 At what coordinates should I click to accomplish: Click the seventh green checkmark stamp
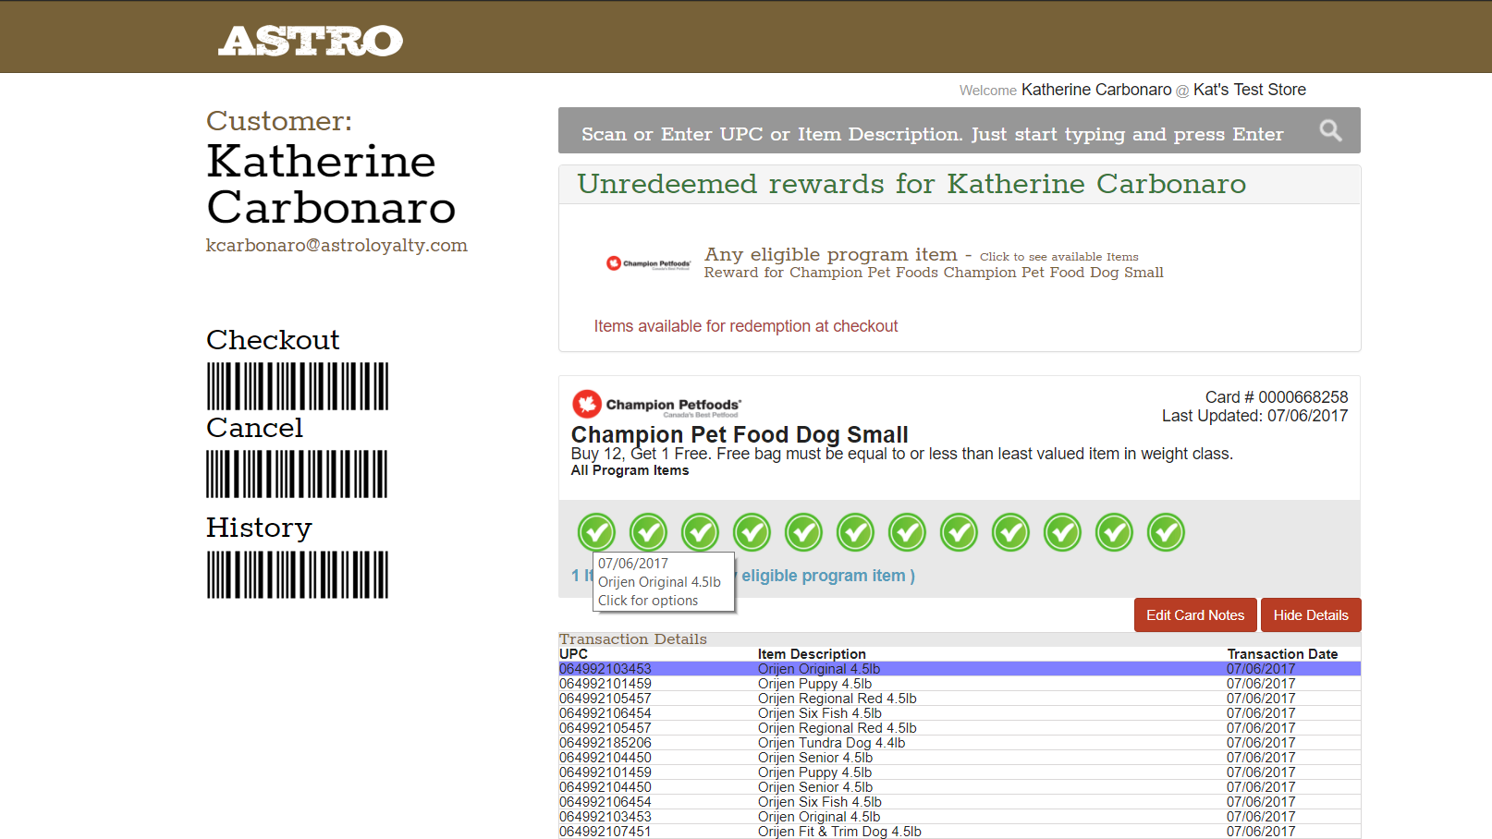[907, 532]
